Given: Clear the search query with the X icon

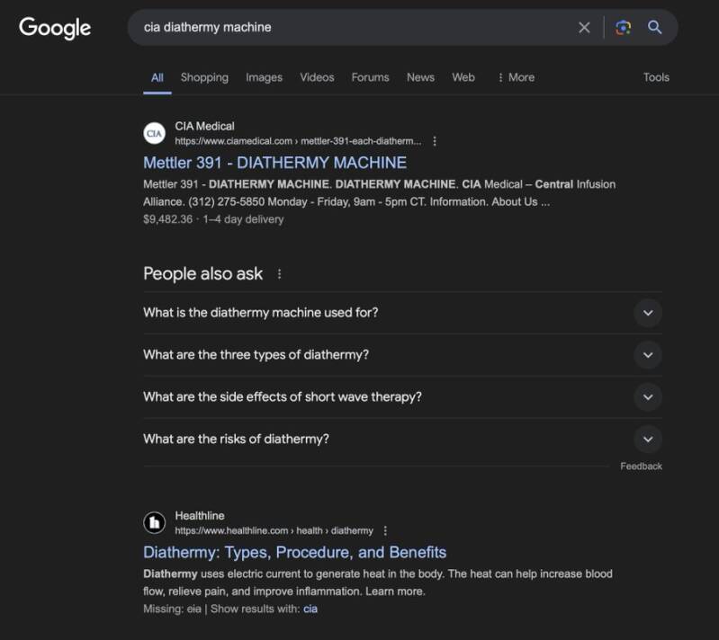Looking at the screenshot, I should tap(584, 28).
